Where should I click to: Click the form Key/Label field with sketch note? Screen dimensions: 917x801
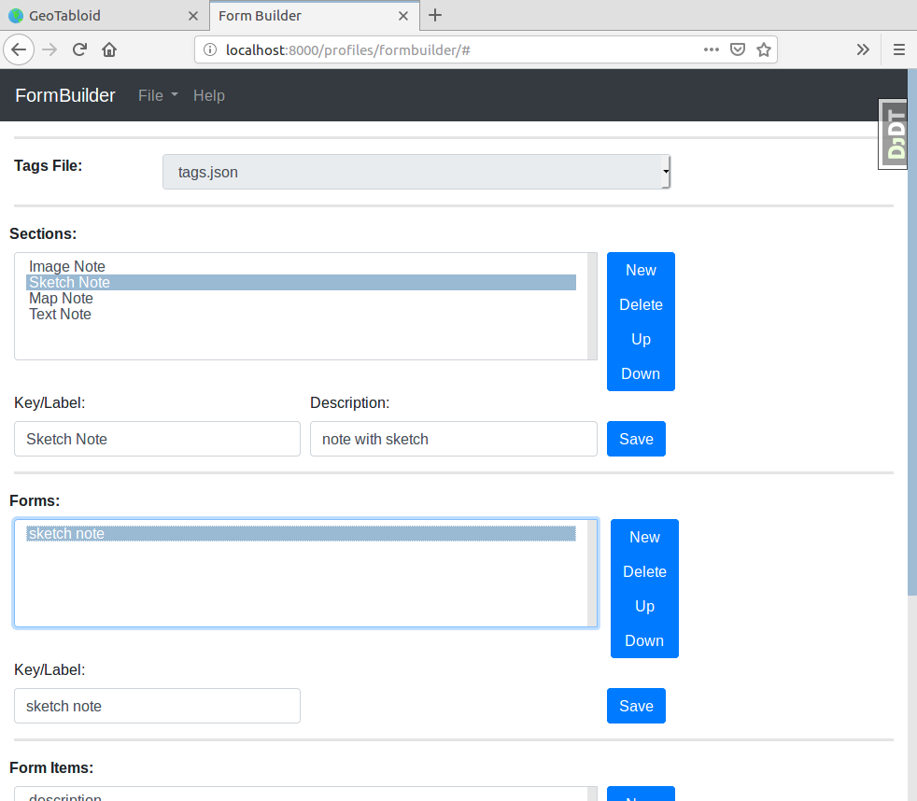point(157,706)
